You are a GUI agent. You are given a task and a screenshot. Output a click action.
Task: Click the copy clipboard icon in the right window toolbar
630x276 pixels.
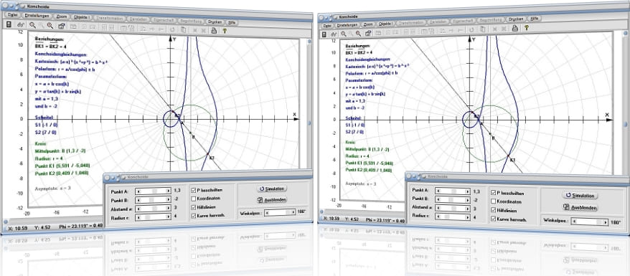(482, 29)
